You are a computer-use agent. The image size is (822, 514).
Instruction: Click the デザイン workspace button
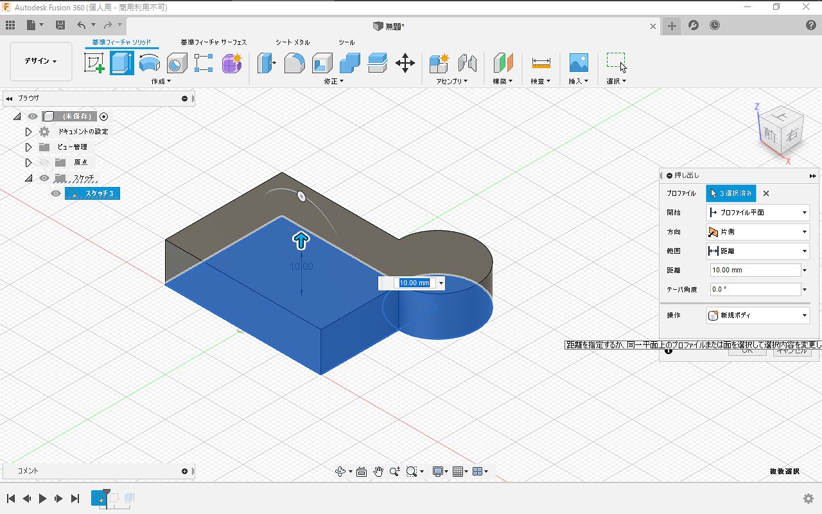click(41, 62)
